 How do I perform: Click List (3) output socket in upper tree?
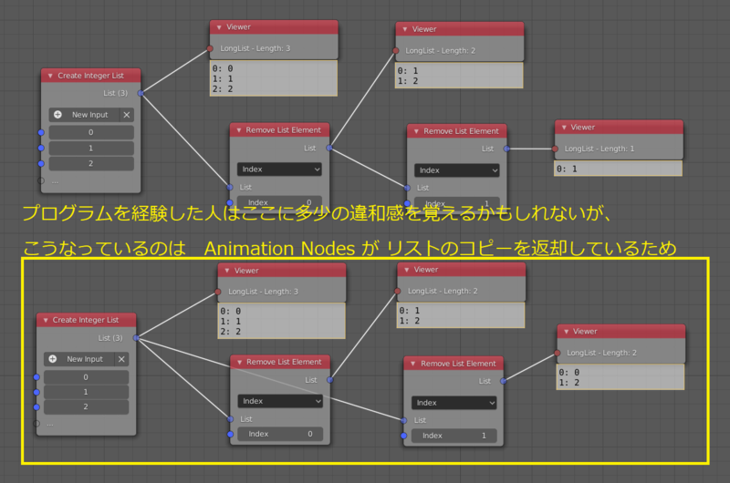[141, 93]
